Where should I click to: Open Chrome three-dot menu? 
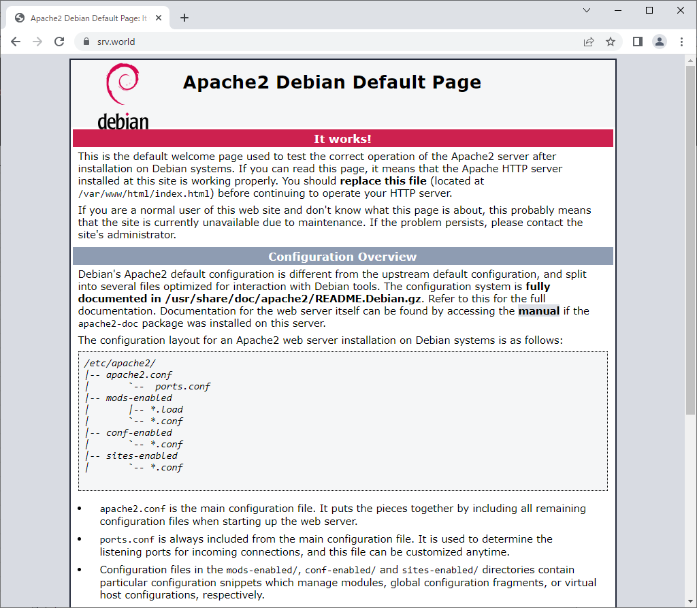681,42
